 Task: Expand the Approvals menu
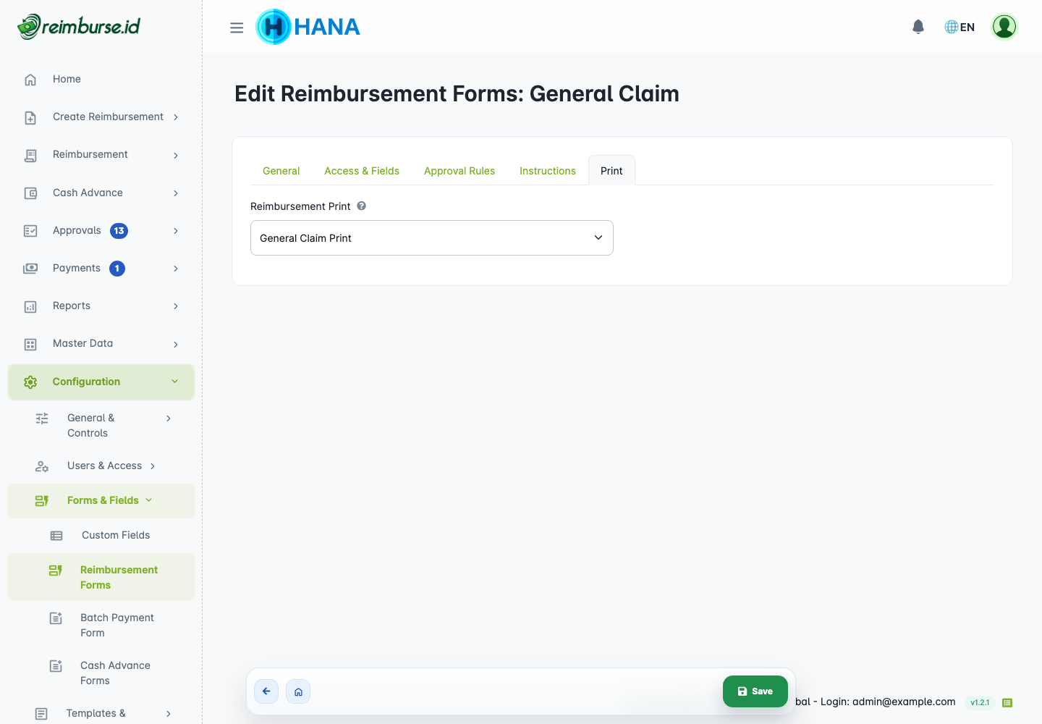pyautogui.click(x=101, y=230)
